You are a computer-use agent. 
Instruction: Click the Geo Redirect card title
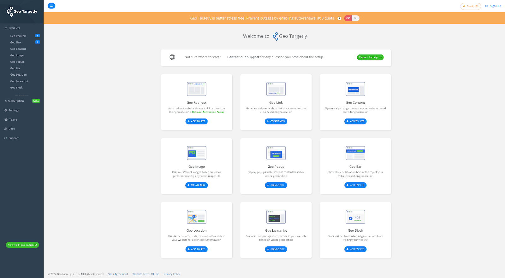coord(197,102)
